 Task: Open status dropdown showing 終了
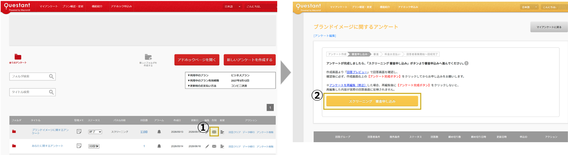click(95, 132)
